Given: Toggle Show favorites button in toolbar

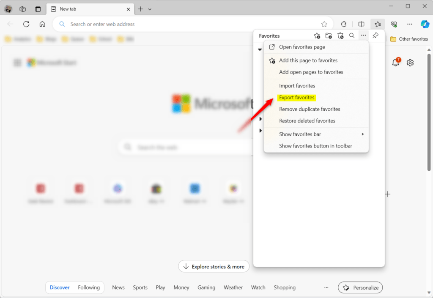Looking at the screenshot, I should [315, 145].
